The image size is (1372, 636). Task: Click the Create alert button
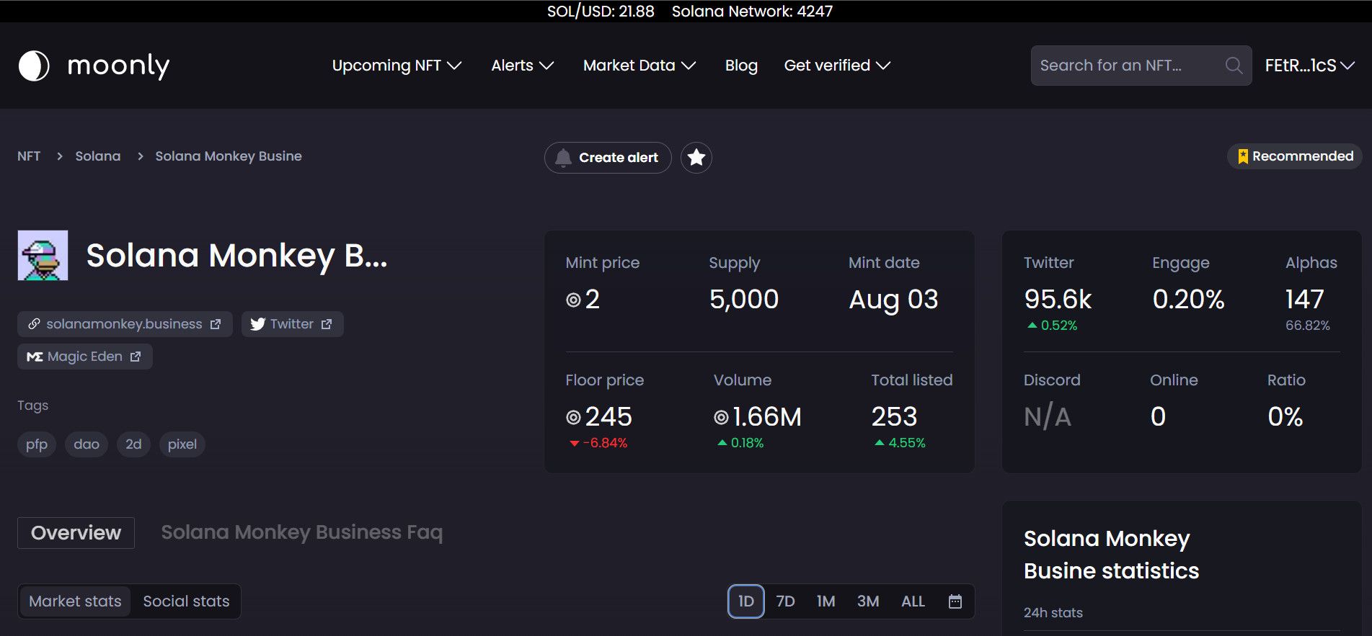click(x=608, y=158)
